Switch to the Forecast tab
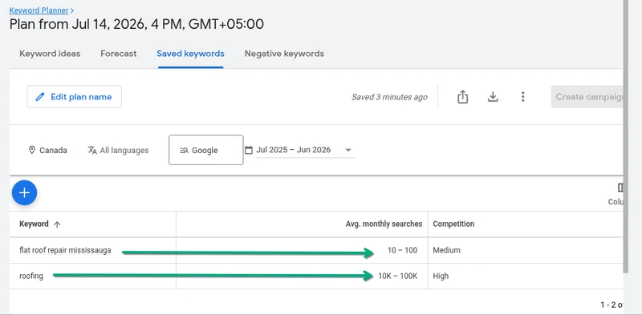The height and width of the screenshot is (315, 642). coord(119,54)
